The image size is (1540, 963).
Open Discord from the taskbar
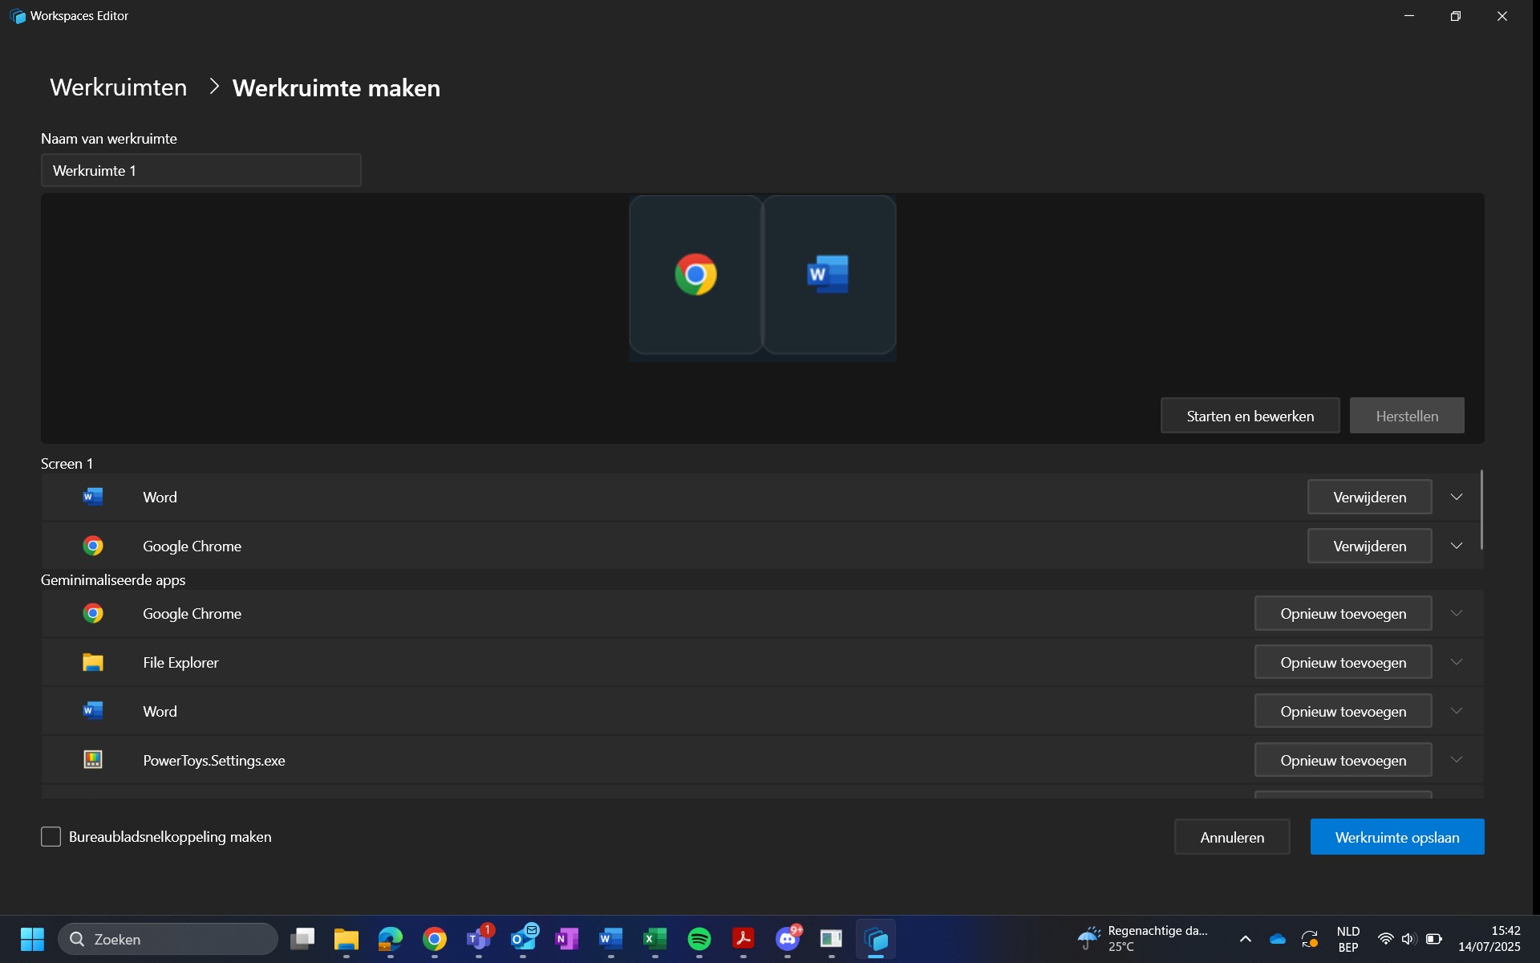pyautogui.click(x=788, y=939)
